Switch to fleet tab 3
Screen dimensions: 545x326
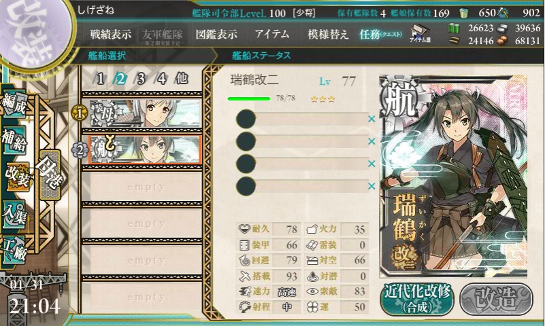tap(141, 79)
